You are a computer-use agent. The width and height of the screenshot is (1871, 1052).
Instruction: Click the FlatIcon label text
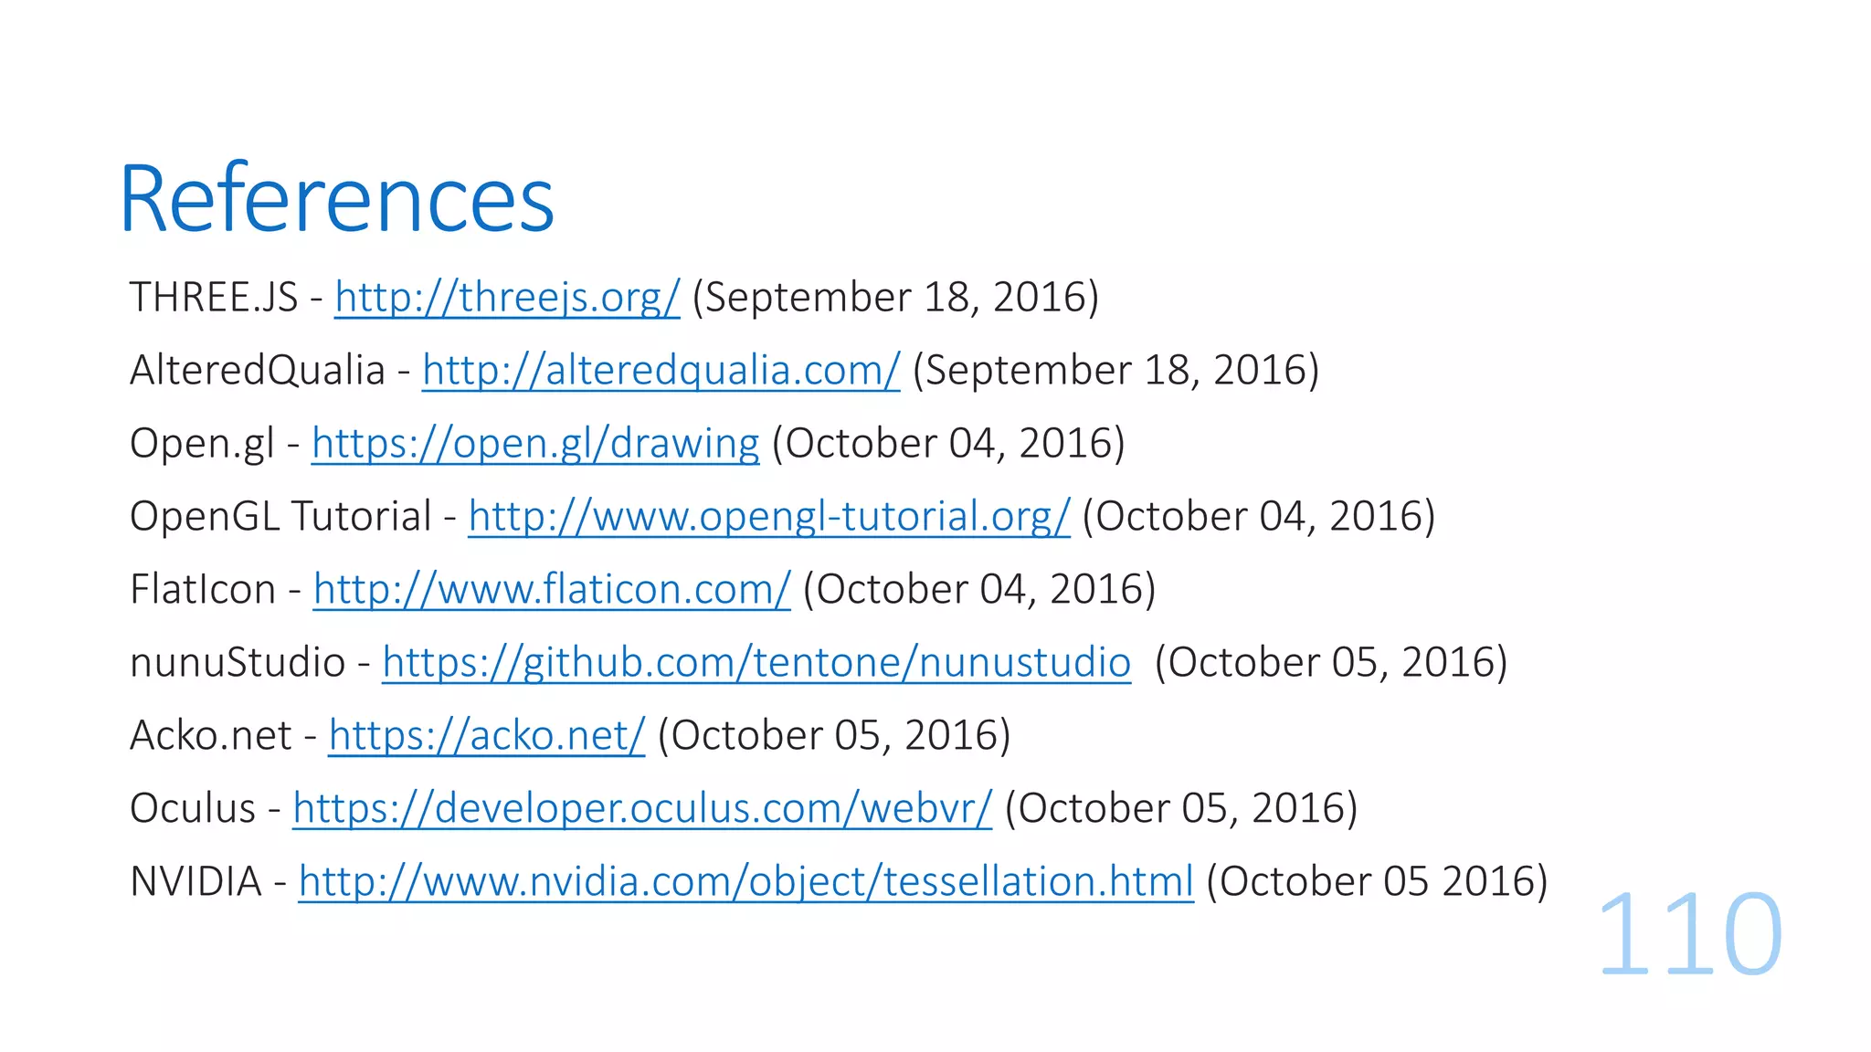(203, 590)
